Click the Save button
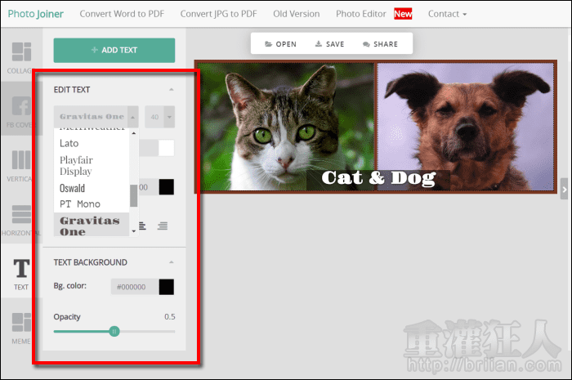The height and width of the screenshot is (380, 572). click(329, 44)
